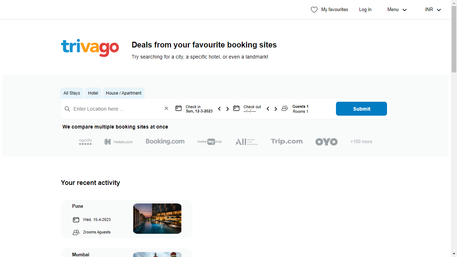
Task: Click calendar icon on Pune recent card
Action: (x=76, y=220)
